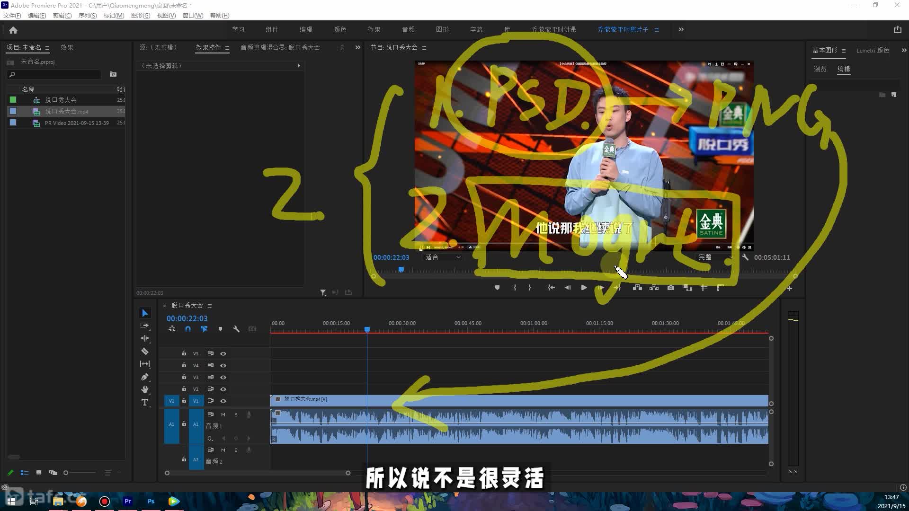Toggle timeline snapping magnet
The image size is (909, 511).
coord(188,329)
